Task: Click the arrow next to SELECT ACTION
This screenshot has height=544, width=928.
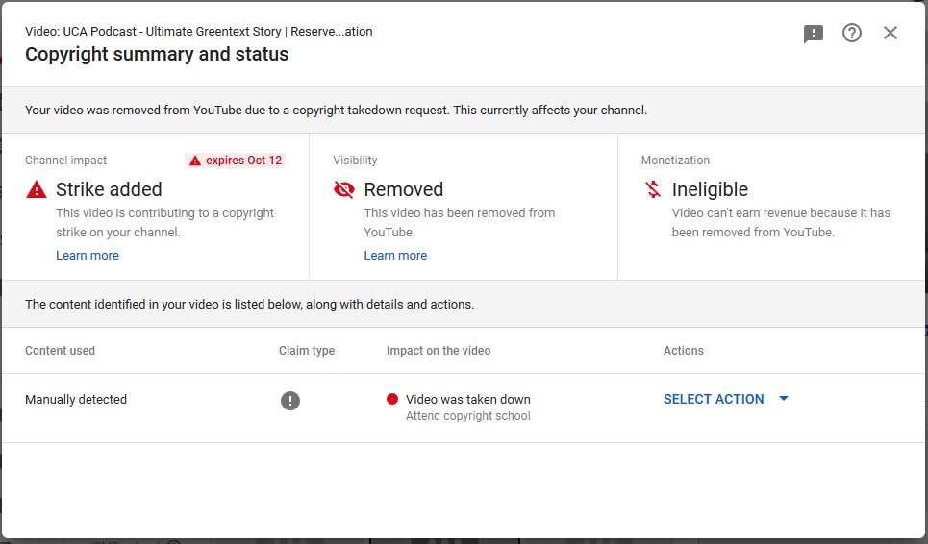Action: pyautogui.click(x=783, y=399)
